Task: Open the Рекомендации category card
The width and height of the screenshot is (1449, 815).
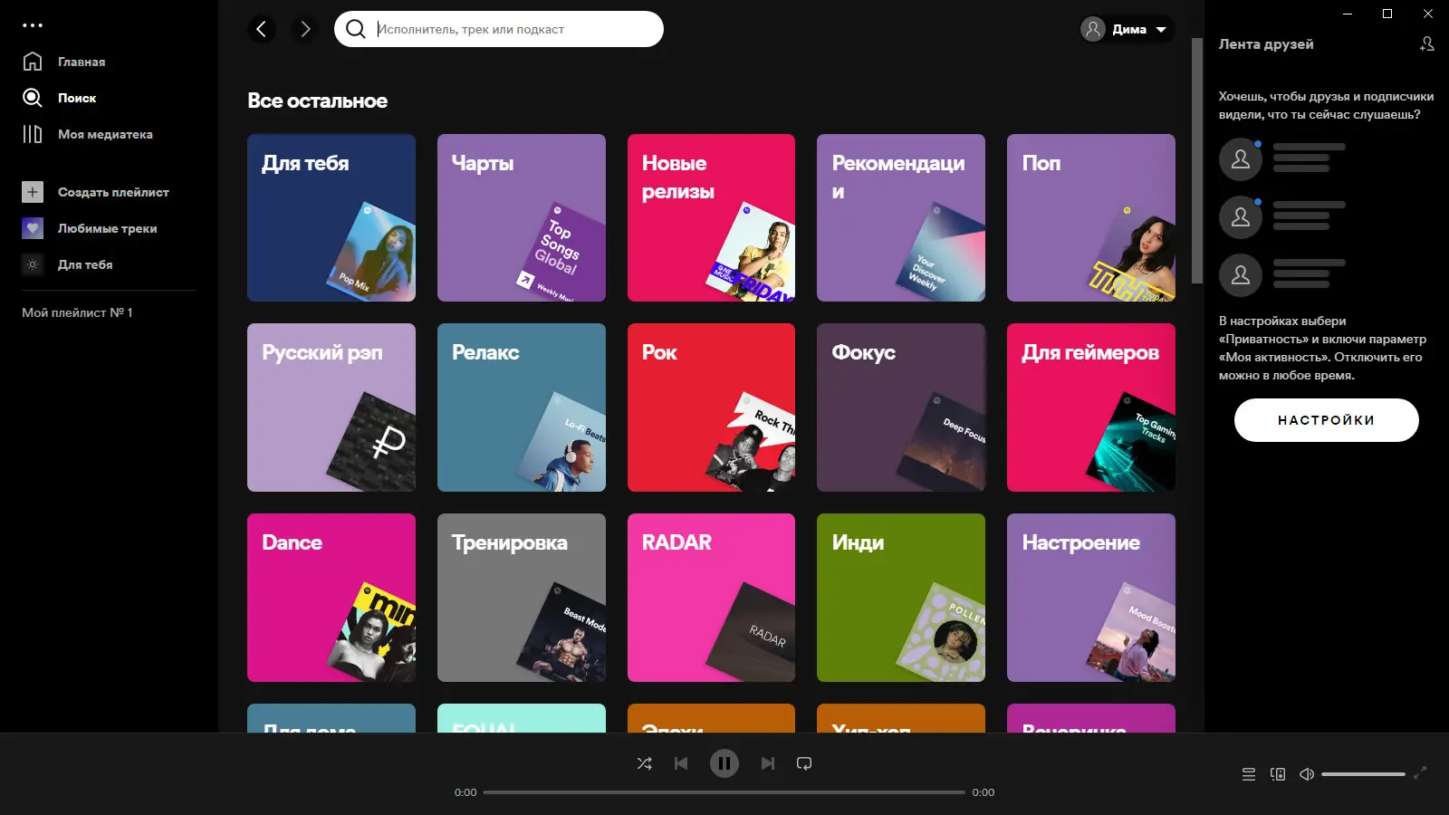Action: pos(901,217)
